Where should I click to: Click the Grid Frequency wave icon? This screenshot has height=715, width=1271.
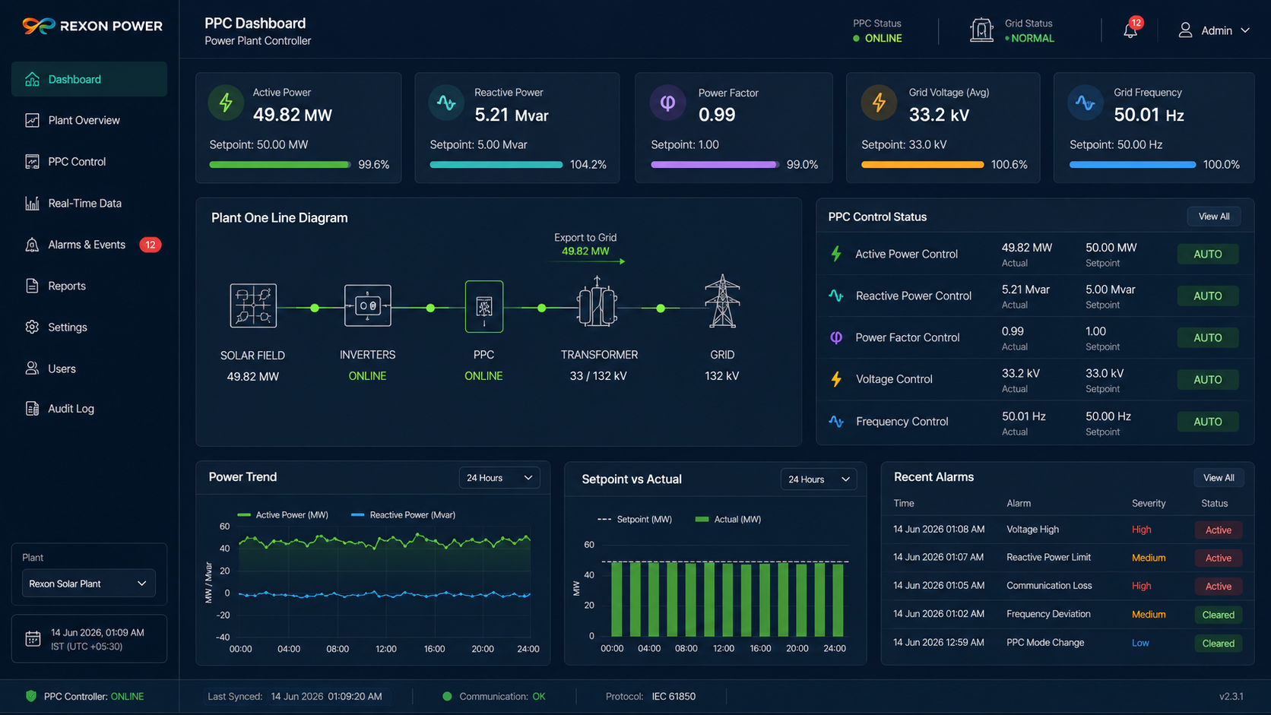[x=1086, y=103]
